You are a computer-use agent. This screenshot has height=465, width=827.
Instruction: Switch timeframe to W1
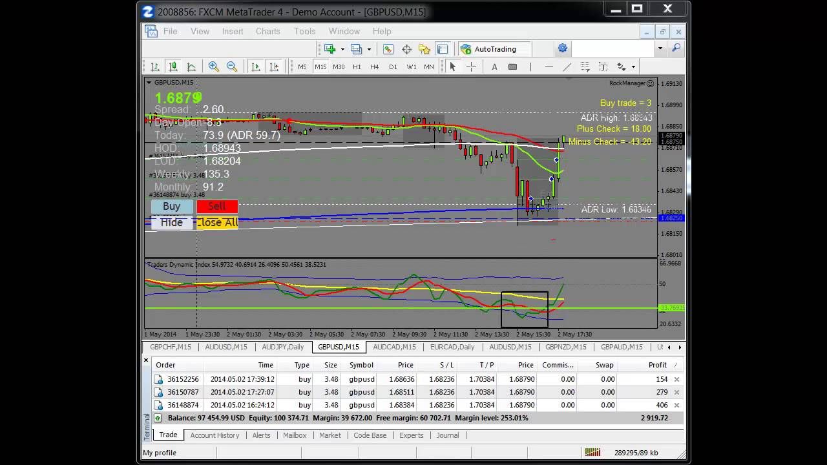412,67
